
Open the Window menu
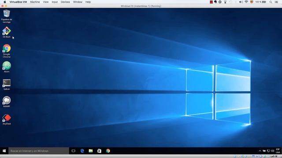pyautogui.click(x=78, y=2)
